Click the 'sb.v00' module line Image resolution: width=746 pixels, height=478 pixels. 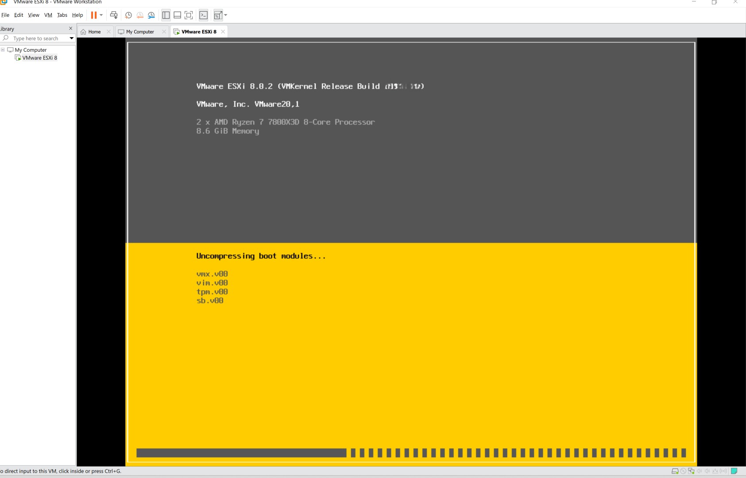click(x=210, y=301)
